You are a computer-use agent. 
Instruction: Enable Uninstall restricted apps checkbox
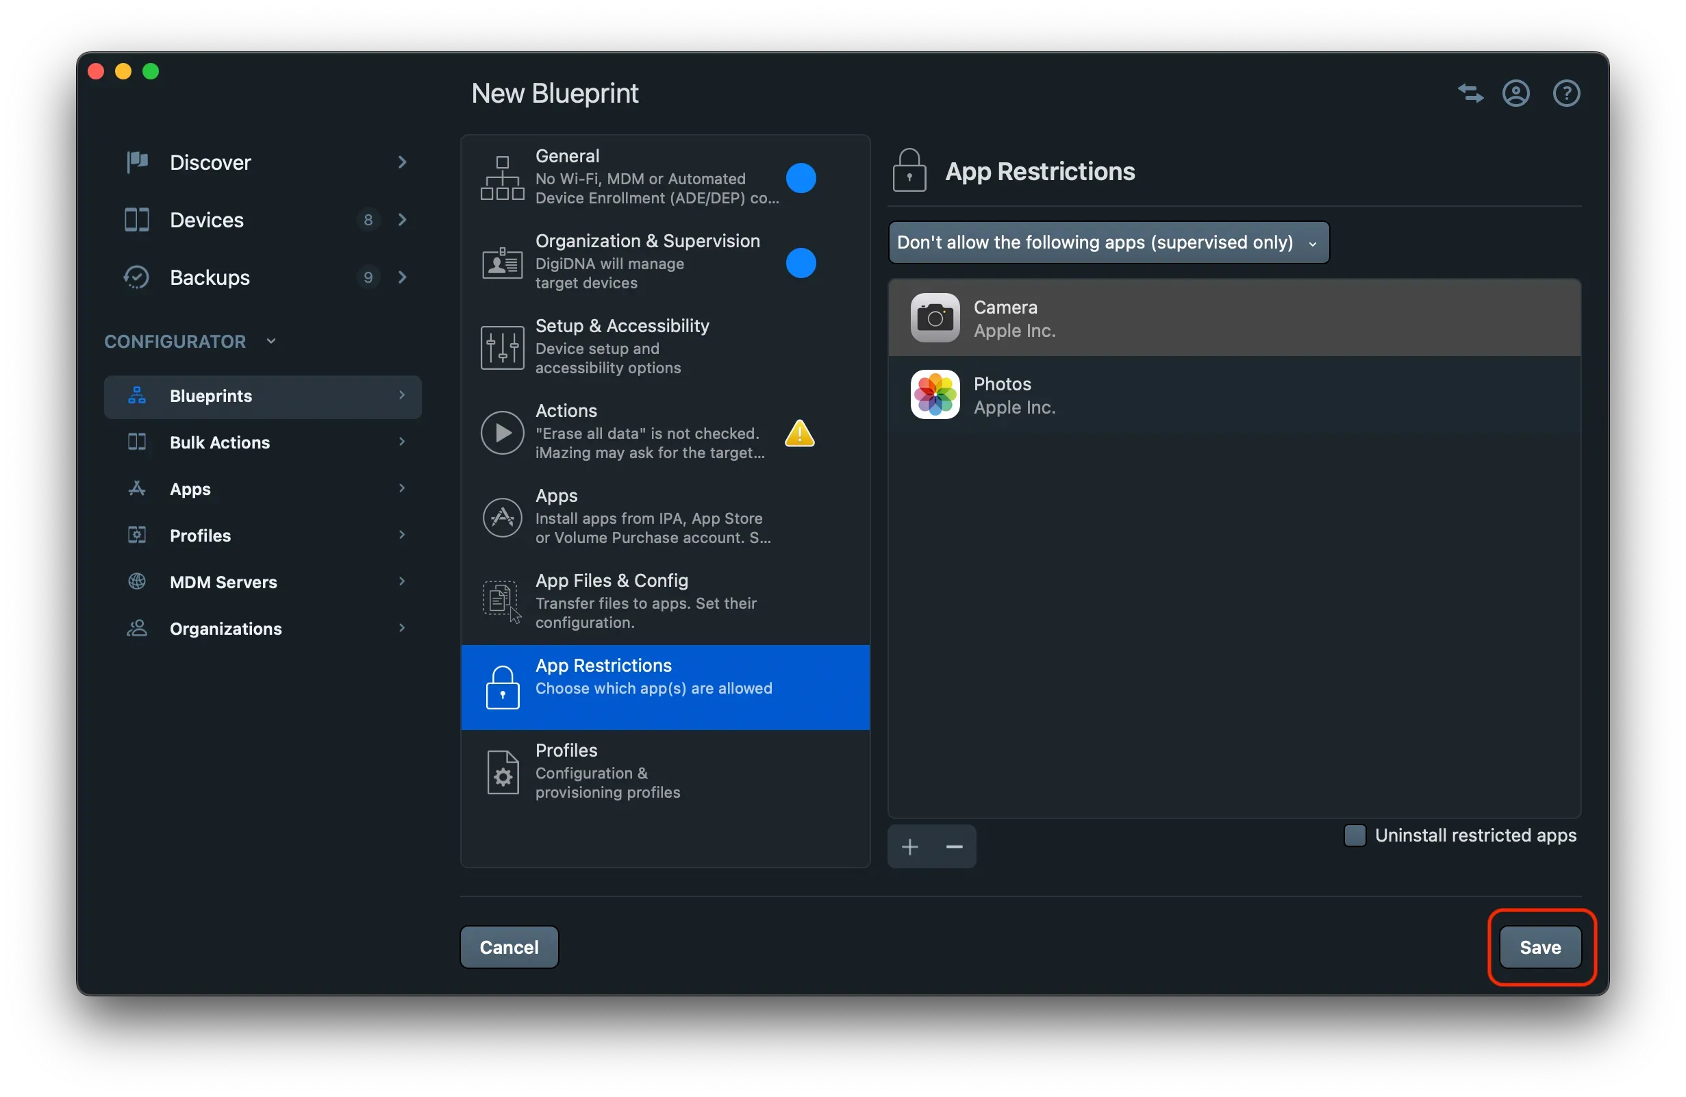point(1354,835)
